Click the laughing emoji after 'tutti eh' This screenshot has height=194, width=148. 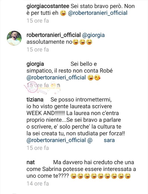click(63, 13)
